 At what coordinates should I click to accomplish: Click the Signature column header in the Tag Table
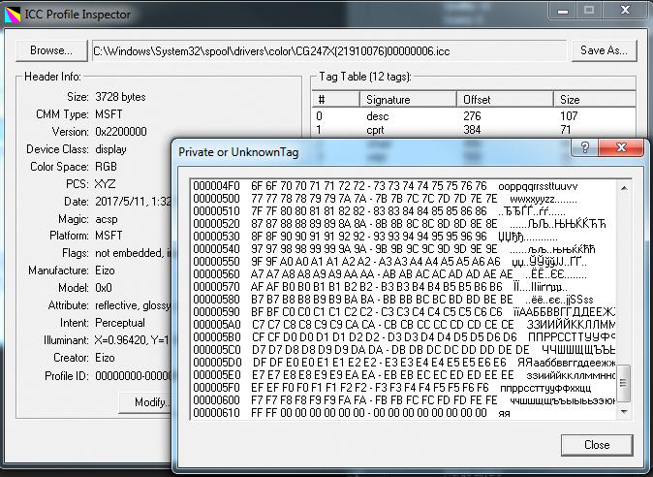coord(408,100)
